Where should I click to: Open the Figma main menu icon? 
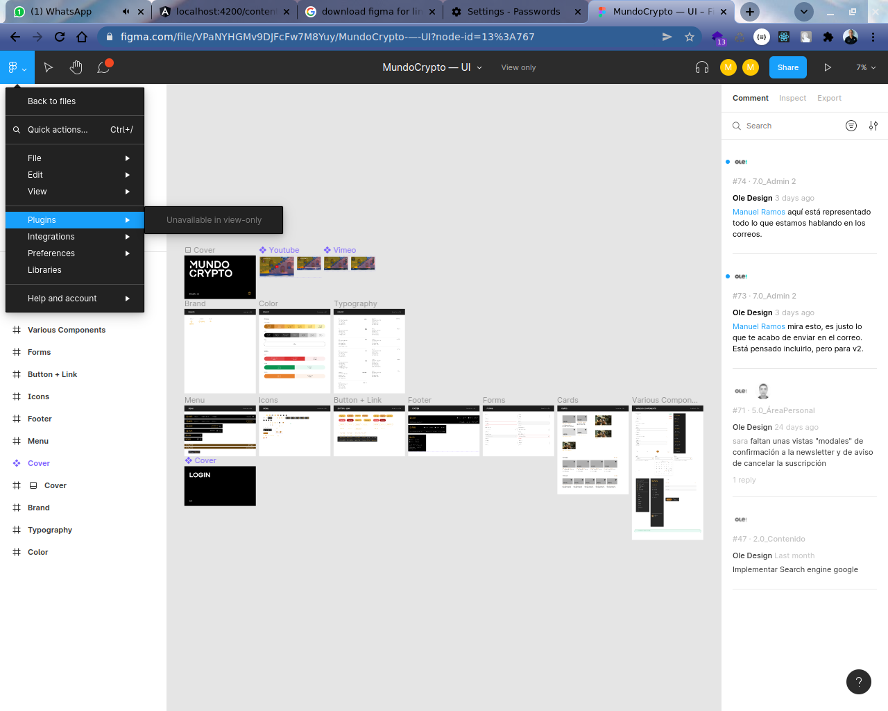[x=17, y=67]
